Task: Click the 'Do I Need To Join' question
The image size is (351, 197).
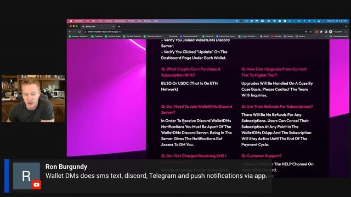Action: click(x=196, y=109)
